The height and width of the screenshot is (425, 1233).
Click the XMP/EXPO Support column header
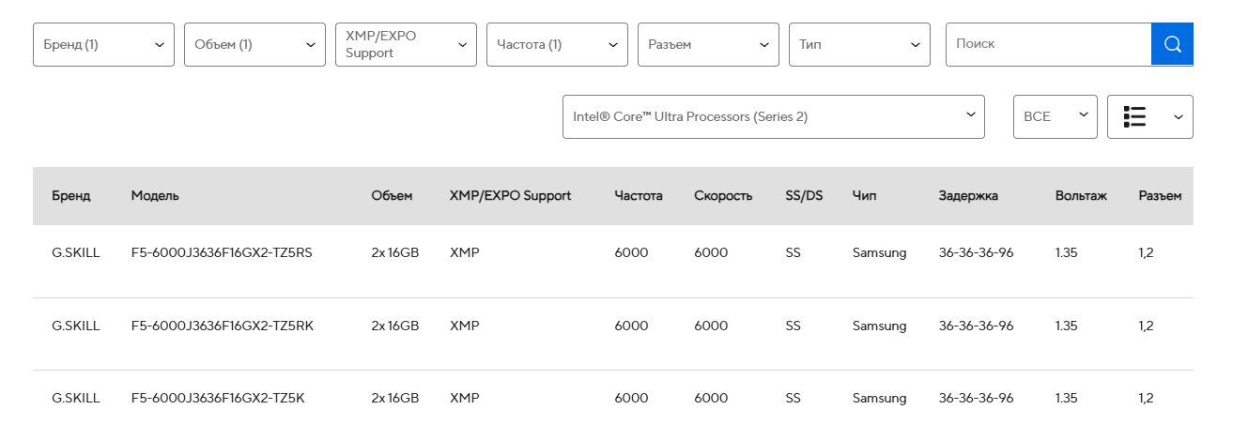510,196
